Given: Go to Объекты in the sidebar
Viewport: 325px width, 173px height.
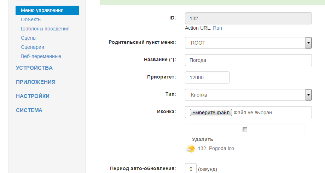Looking at the screenshot, I should pyautogui.click(x=31, y=19).
